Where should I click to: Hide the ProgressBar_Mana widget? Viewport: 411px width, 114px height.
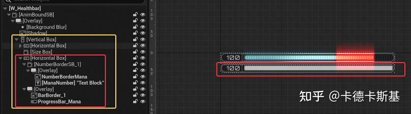143,101
